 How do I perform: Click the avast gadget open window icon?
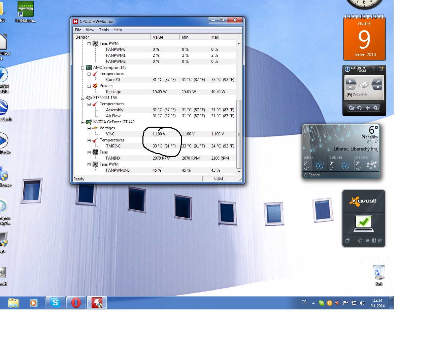[x=347, y=241]
